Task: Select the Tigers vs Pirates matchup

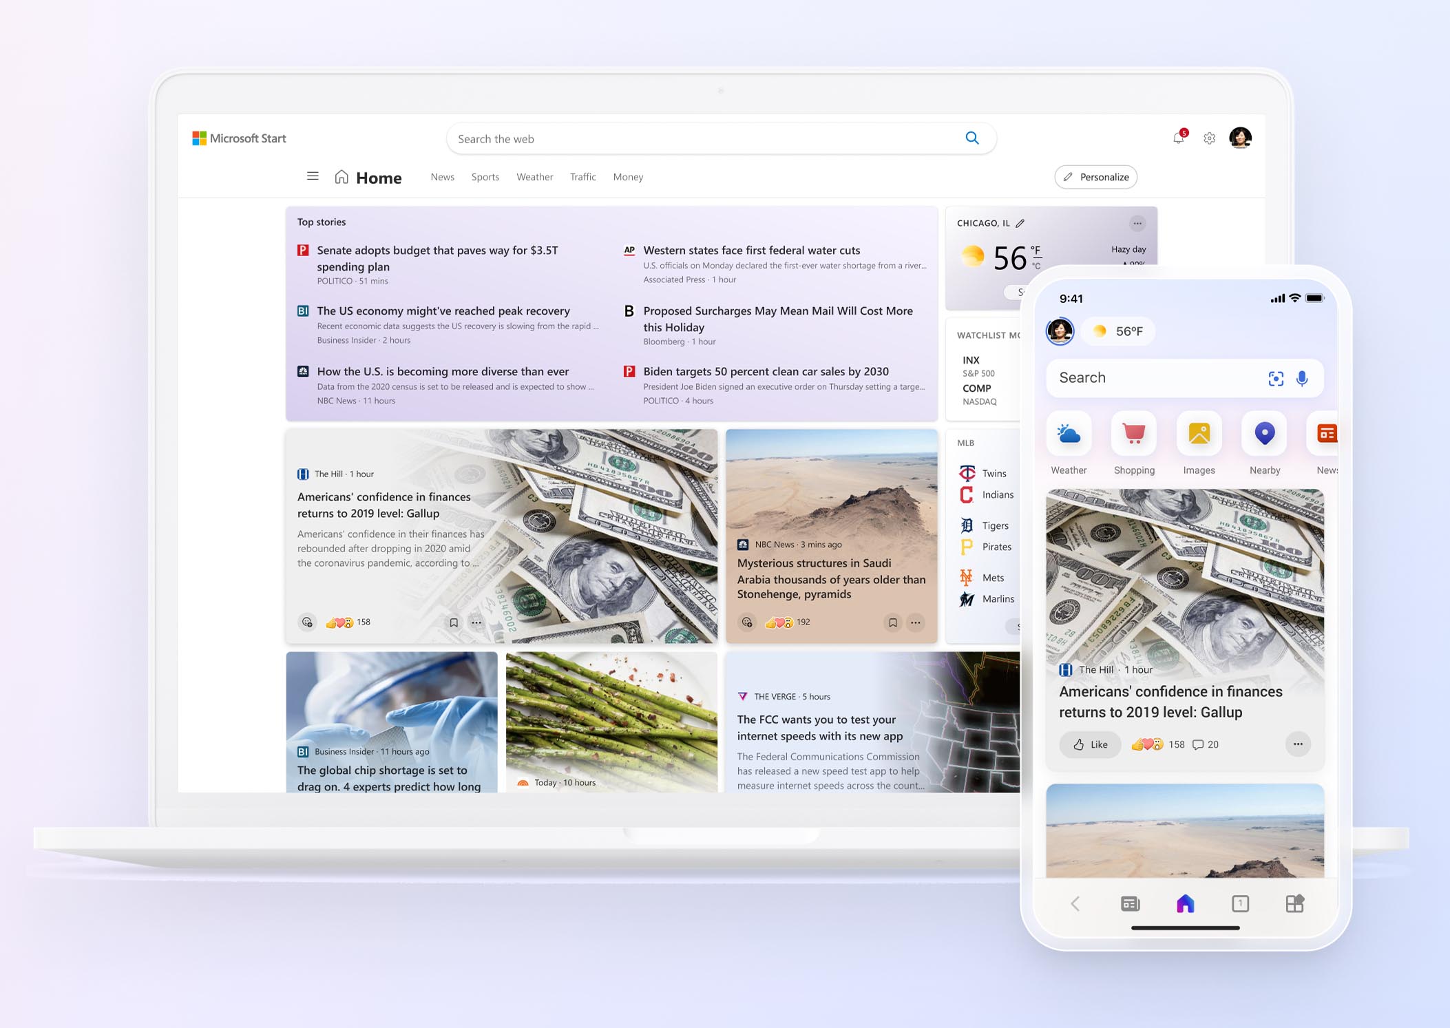Action: [988, 536]
